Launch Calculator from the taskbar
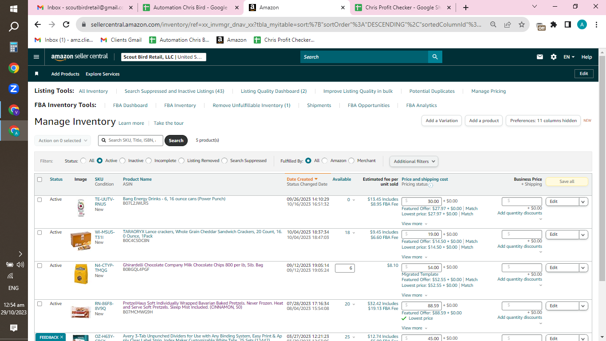Viewport: 606px width, 341px height. pos(14,47)
